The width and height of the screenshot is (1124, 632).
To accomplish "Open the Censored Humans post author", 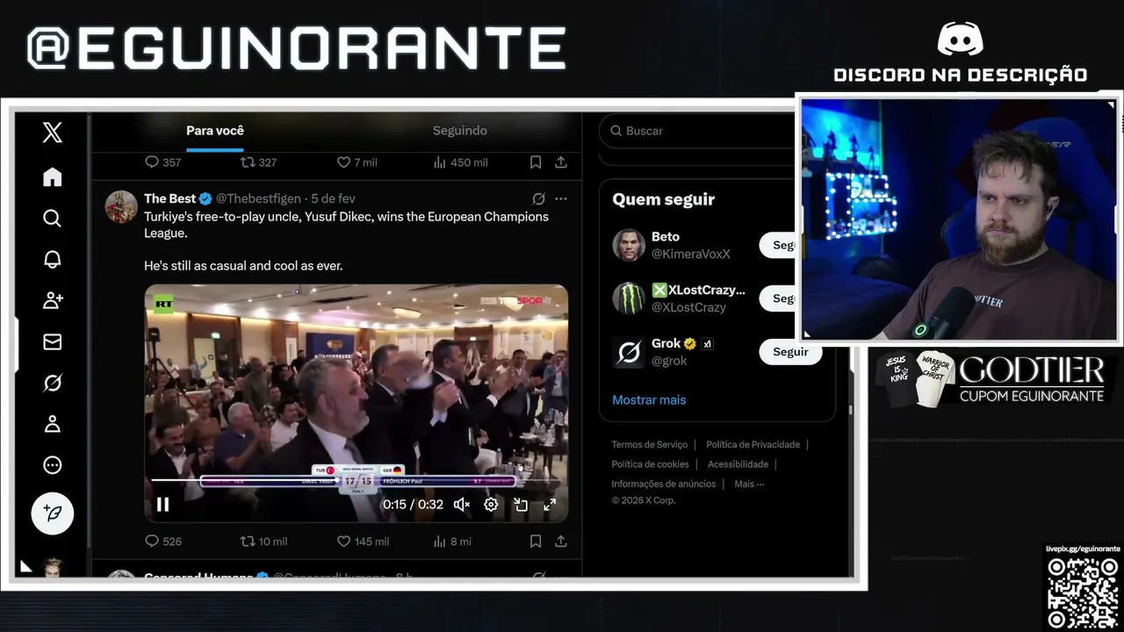I will 199,576.
